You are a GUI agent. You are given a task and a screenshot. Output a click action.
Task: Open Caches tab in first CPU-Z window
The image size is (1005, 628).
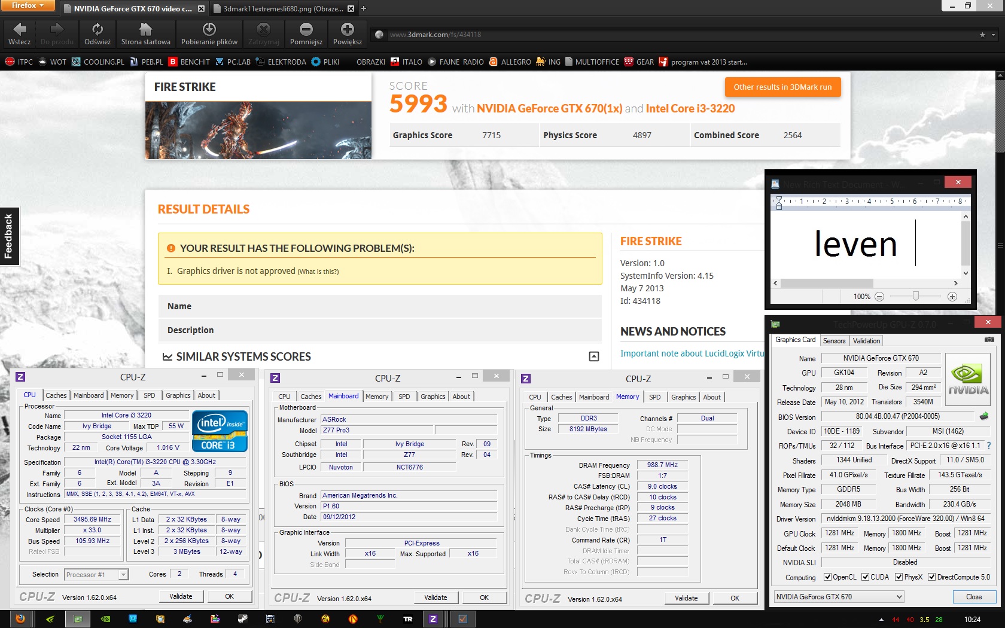[x=56, y=395]
